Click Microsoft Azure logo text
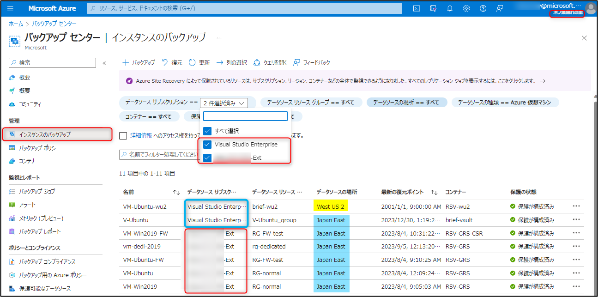The width and height of the screenshot is (598, 297). 52,8
